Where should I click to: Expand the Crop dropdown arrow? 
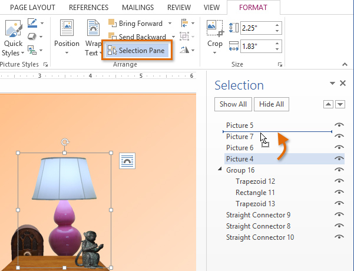[x=215, y=53]
